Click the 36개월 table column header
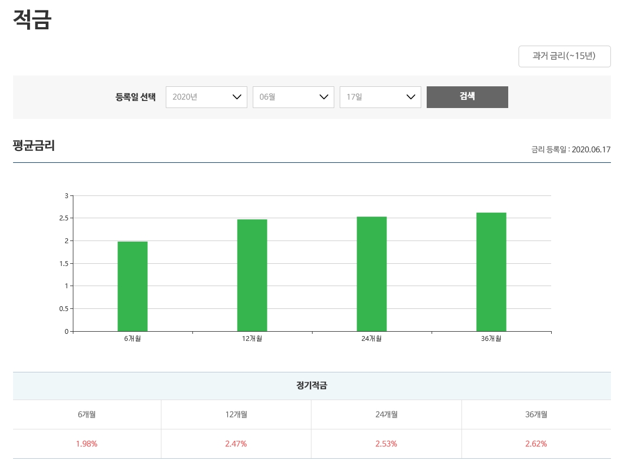The height and width of the screenshot is (462, 624). tap(536, 414)
